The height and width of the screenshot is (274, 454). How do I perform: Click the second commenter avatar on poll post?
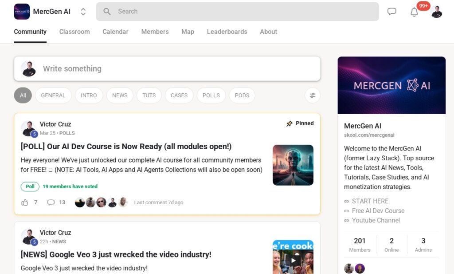[x=90, y=203]
